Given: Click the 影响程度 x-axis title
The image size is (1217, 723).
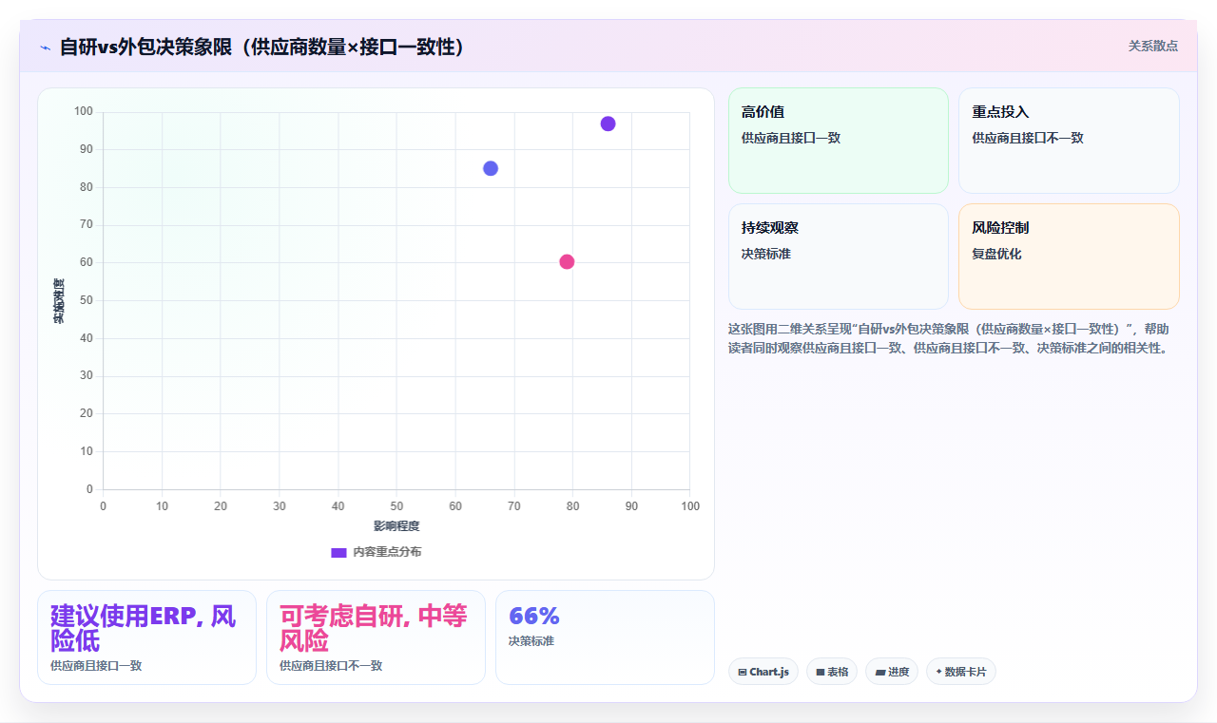Looking at the screenshot, I should pyautogui.click(x=396, y=525).
